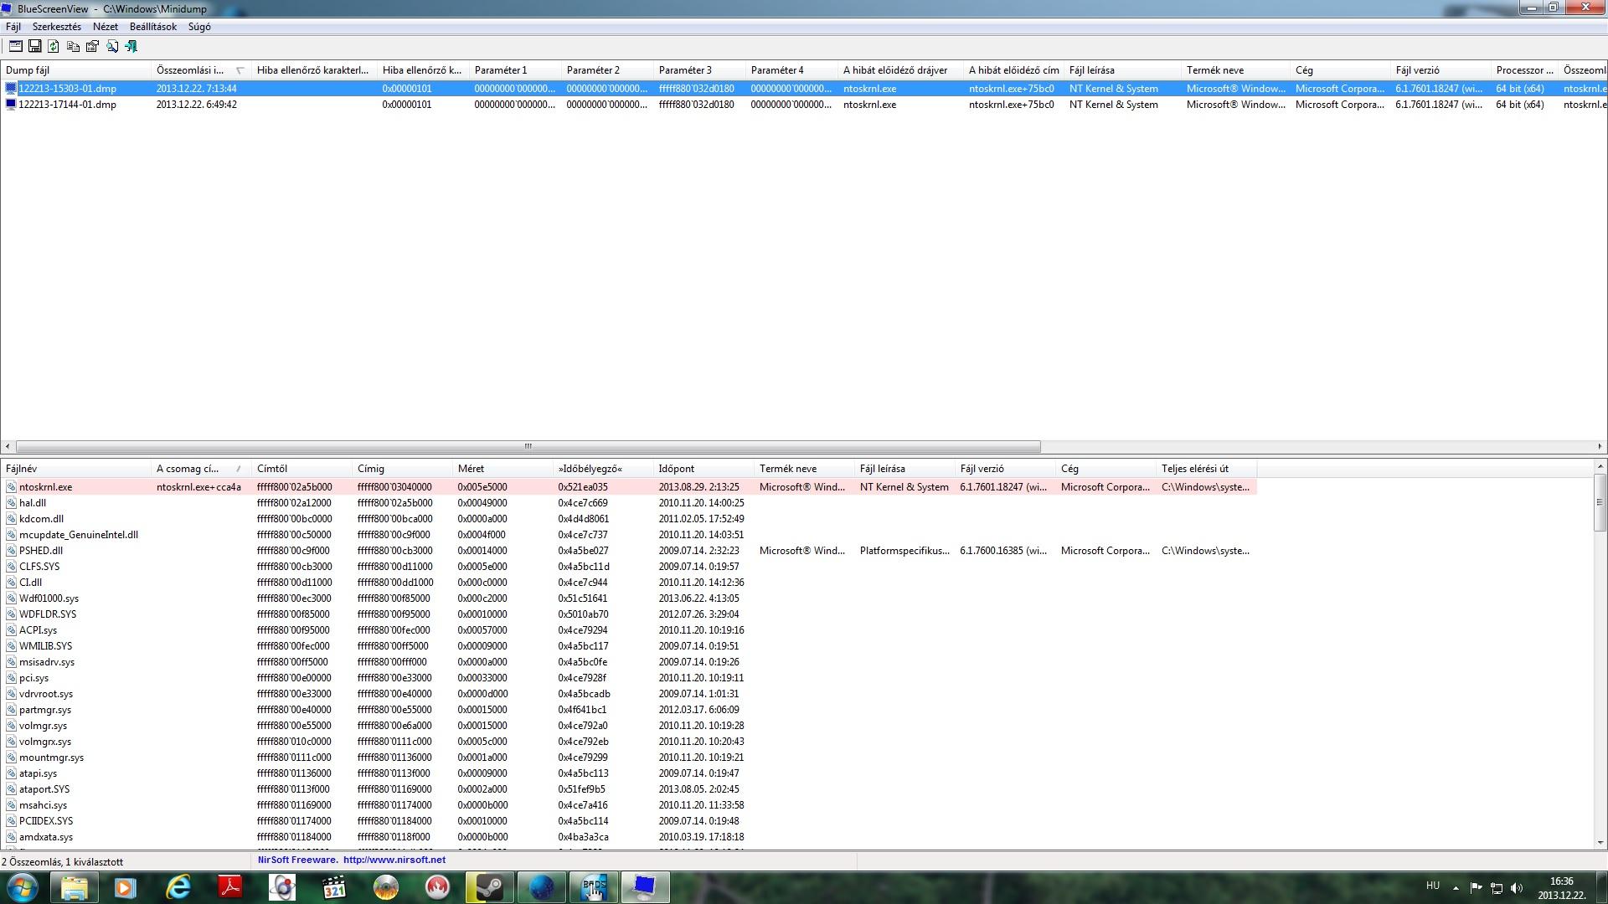Select the Wdf01000.sys row

[x=628, y=598]
